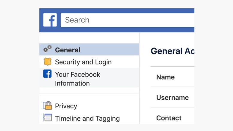The width and height of the screenshot is (233, 131).
Task: Click the divider line above Privacy
Action: [x=89, y=94]
